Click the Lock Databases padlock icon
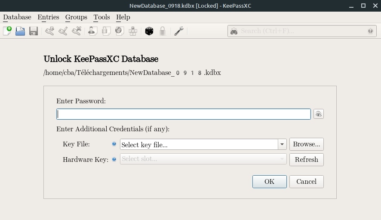 click(x=163, y=31)
